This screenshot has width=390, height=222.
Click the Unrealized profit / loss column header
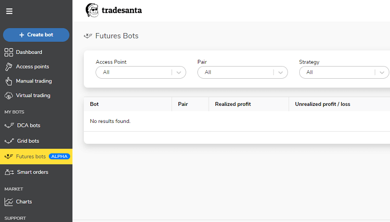click(x=323, y=104)
